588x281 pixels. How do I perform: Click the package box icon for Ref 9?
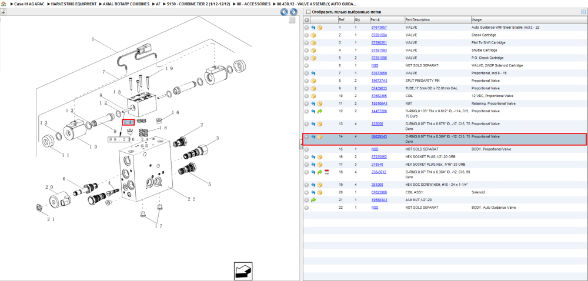313,88
